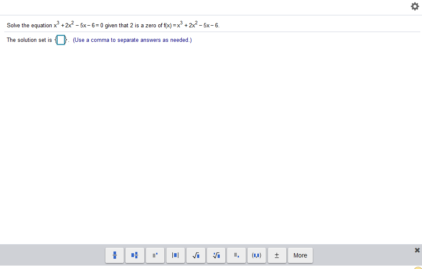Select the coordinate pair entry tool

click(x=256, y=255)
